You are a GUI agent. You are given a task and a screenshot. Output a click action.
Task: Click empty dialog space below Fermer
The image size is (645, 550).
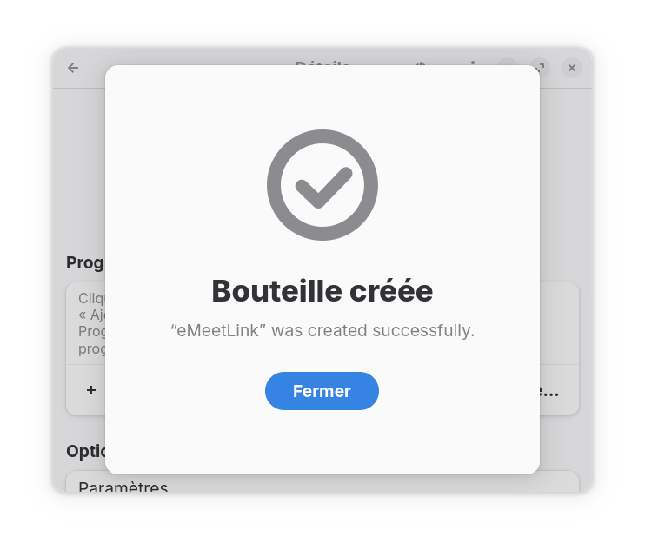pos(322,443)
